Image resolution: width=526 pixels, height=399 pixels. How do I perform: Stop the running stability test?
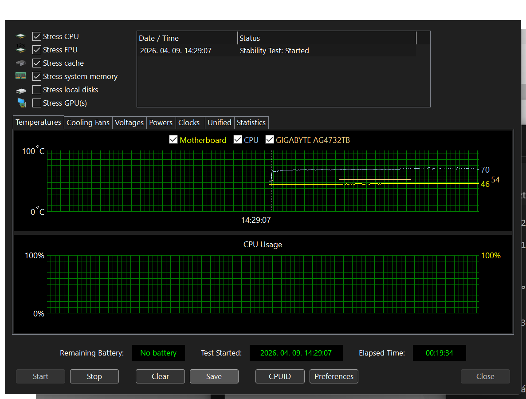coord(94,376)
